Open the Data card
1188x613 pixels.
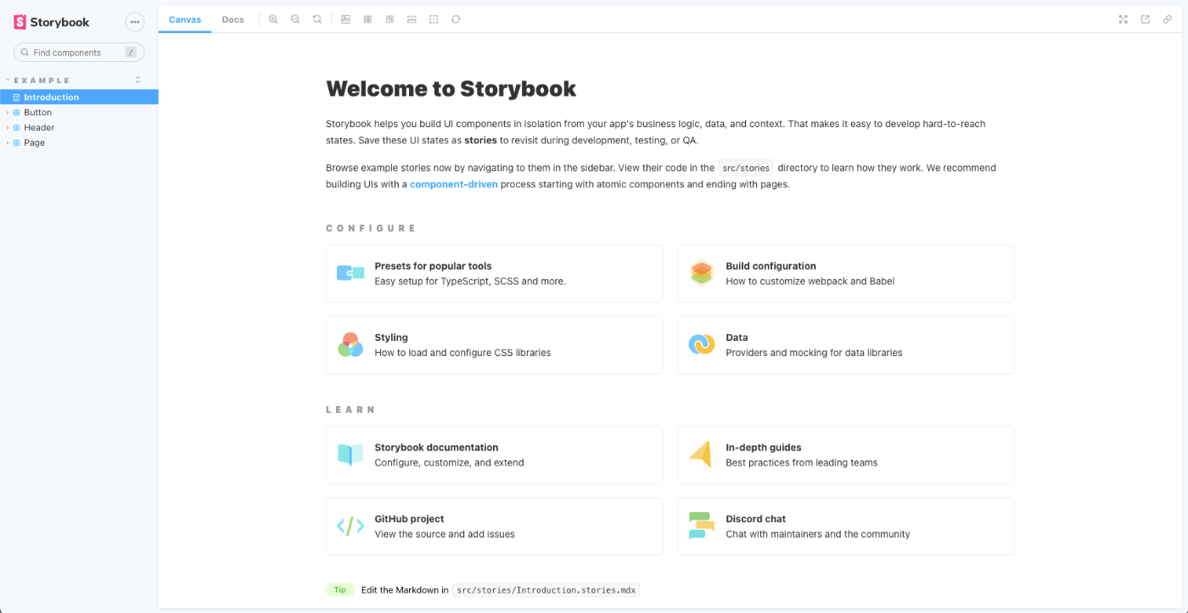pos(845,345)
